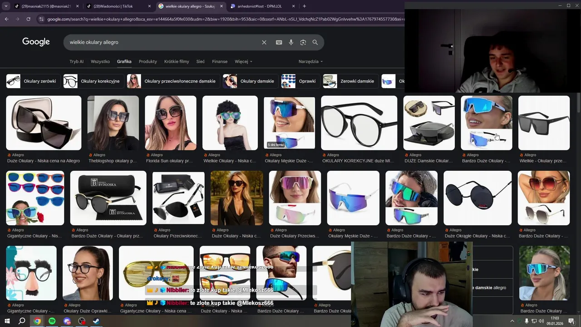Open a new browser tab with plus
The width and height of the screenshot is (581, 327).
pos(304,6)
